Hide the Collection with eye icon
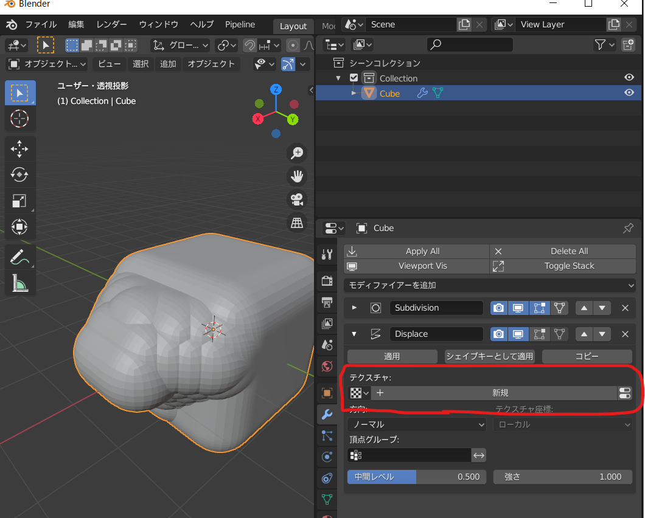The height and width of the screenshot is (518, 645). click(x=629, y=77)
